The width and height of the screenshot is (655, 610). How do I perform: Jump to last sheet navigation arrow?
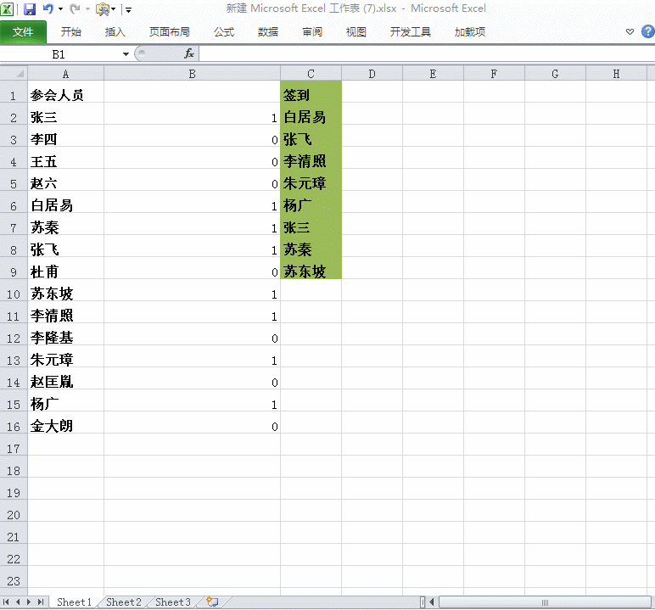[41, 602]
